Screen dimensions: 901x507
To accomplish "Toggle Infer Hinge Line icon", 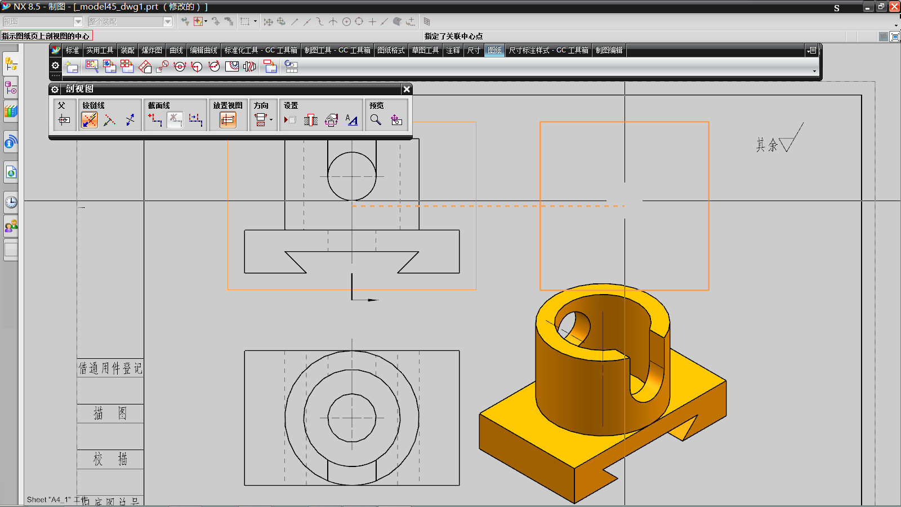I will [x=90, y=119].
